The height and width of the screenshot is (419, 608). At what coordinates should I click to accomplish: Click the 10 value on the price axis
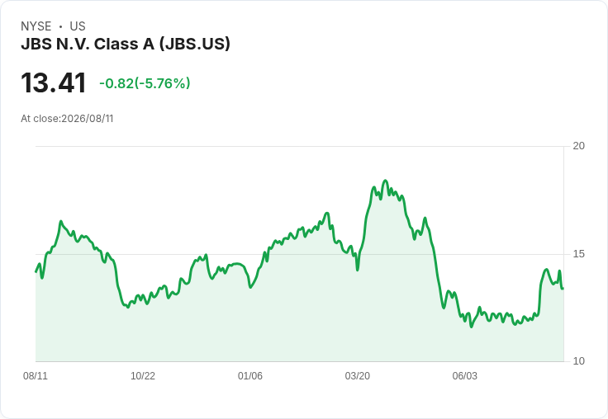[578, 361]
